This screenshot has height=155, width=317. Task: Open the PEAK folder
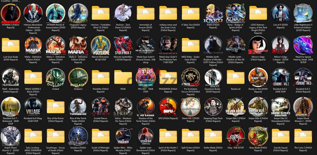pyautogui.click(x=123, y=77)
